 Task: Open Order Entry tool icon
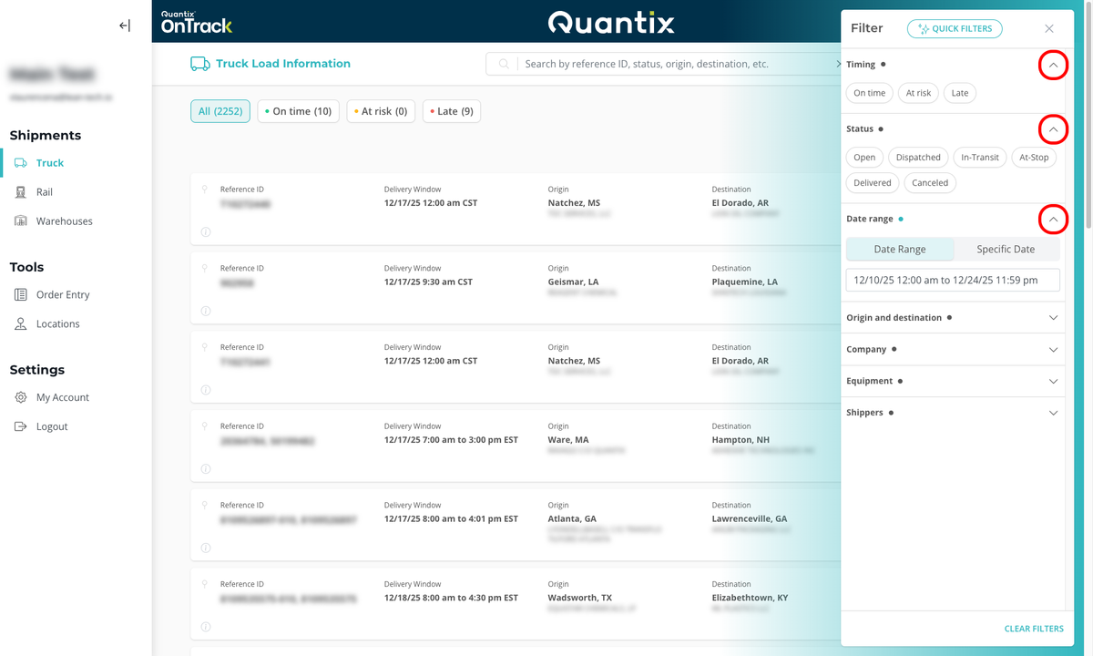tap(21, 295)
